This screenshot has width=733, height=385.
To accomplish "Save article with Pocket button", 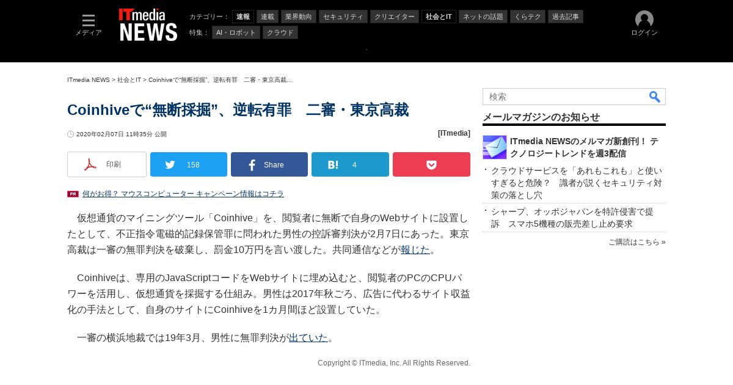I will tap(431, 164).
